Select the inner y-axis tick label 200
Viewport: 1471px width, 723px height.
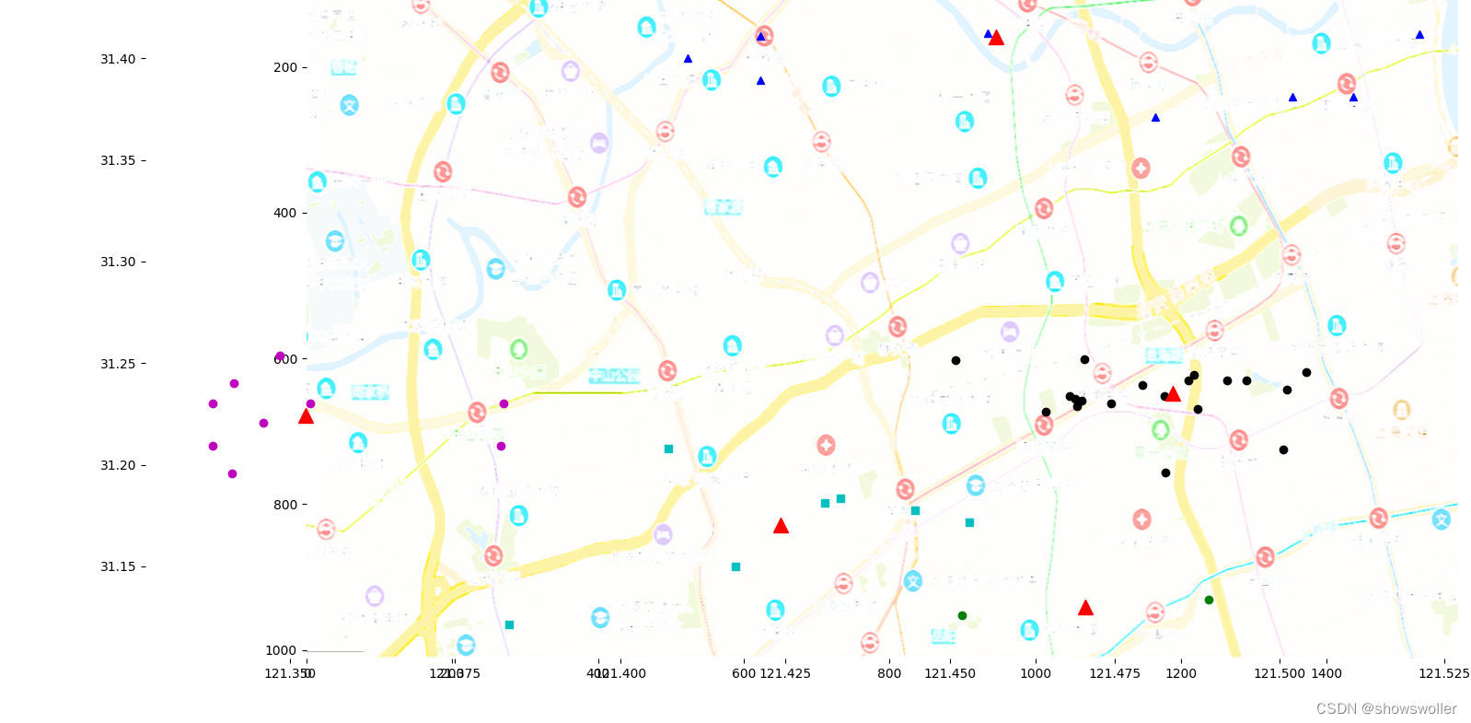click(285, 67)
